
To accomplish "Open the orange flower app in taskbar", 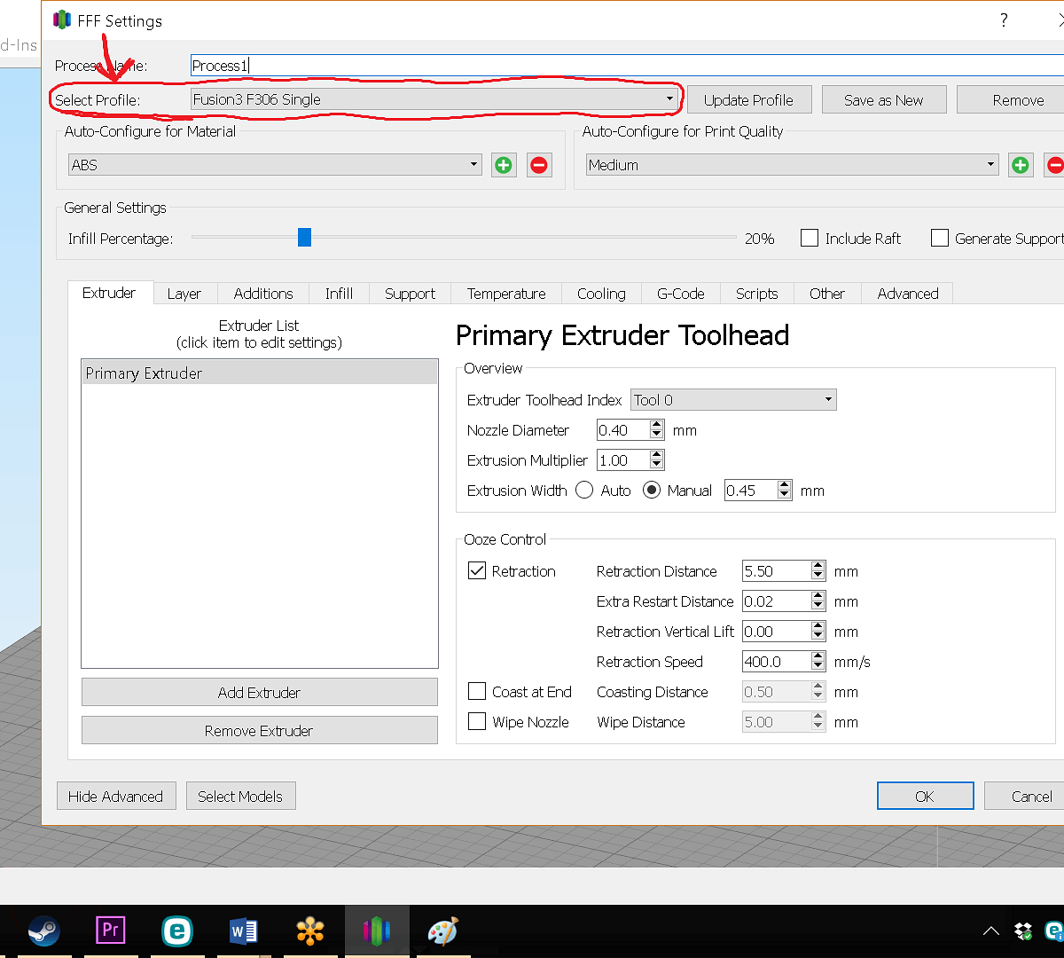I will point(310,931).
